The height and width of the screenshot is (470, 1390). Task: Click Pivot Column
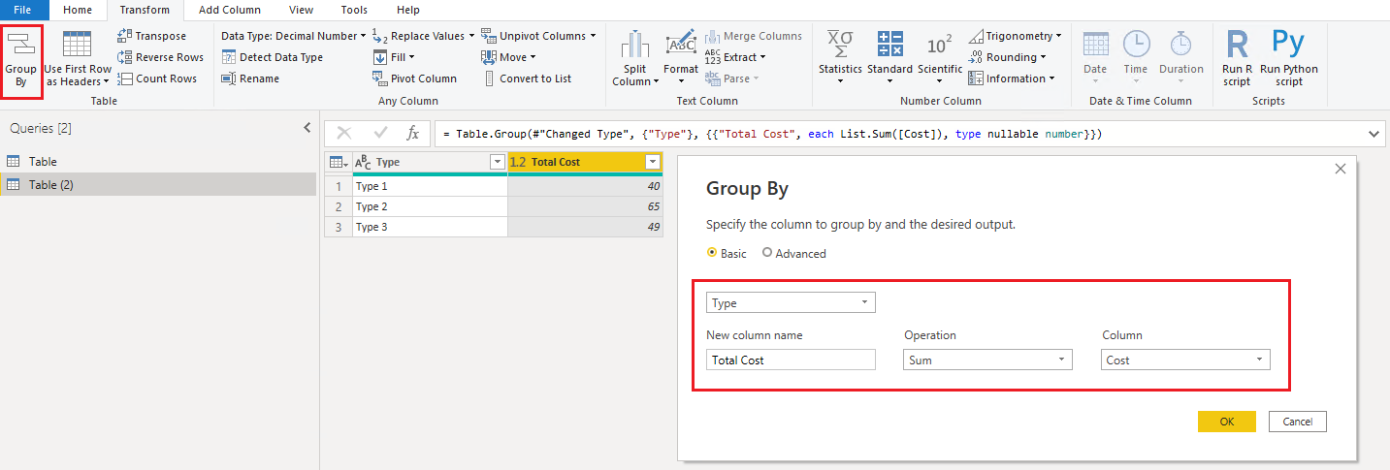click(415, 78)
